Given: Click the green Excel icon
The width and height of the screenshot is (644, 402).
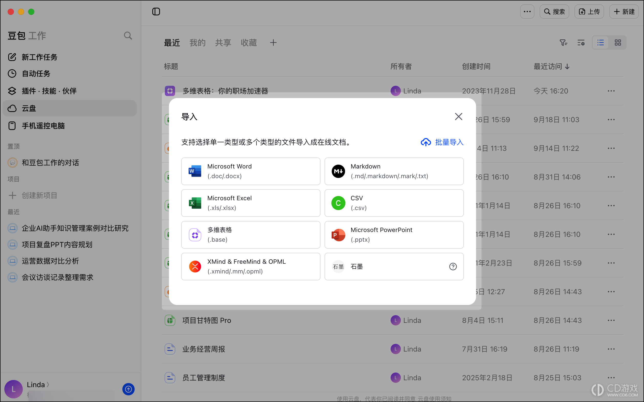Looking at the screenshot, I should tap(195, 203).
